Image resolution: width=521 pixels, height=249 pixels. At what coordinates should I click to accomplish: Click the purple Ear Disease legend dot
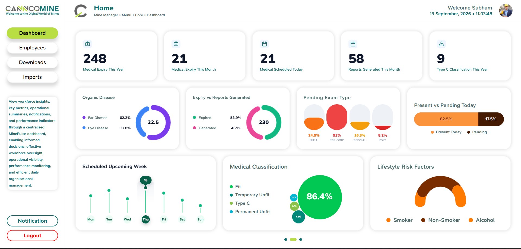tap(84, 118)
